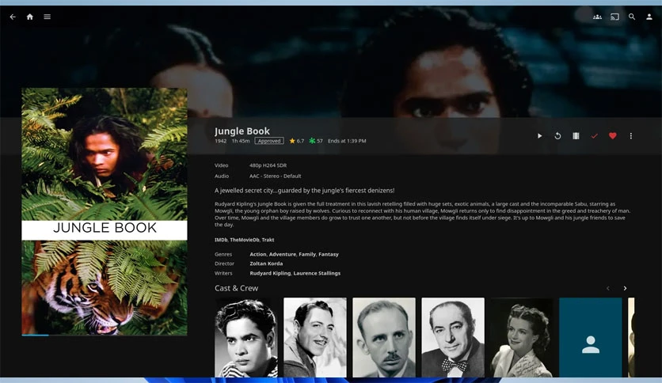
Task: Click the 57 critic rating
Action: point(316,141)
